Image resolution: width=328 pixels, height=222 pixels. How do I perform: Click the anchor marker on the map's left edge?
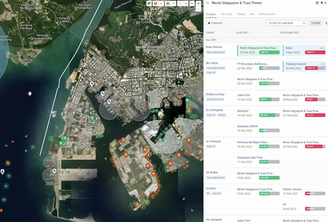click(x=2, y=172)
